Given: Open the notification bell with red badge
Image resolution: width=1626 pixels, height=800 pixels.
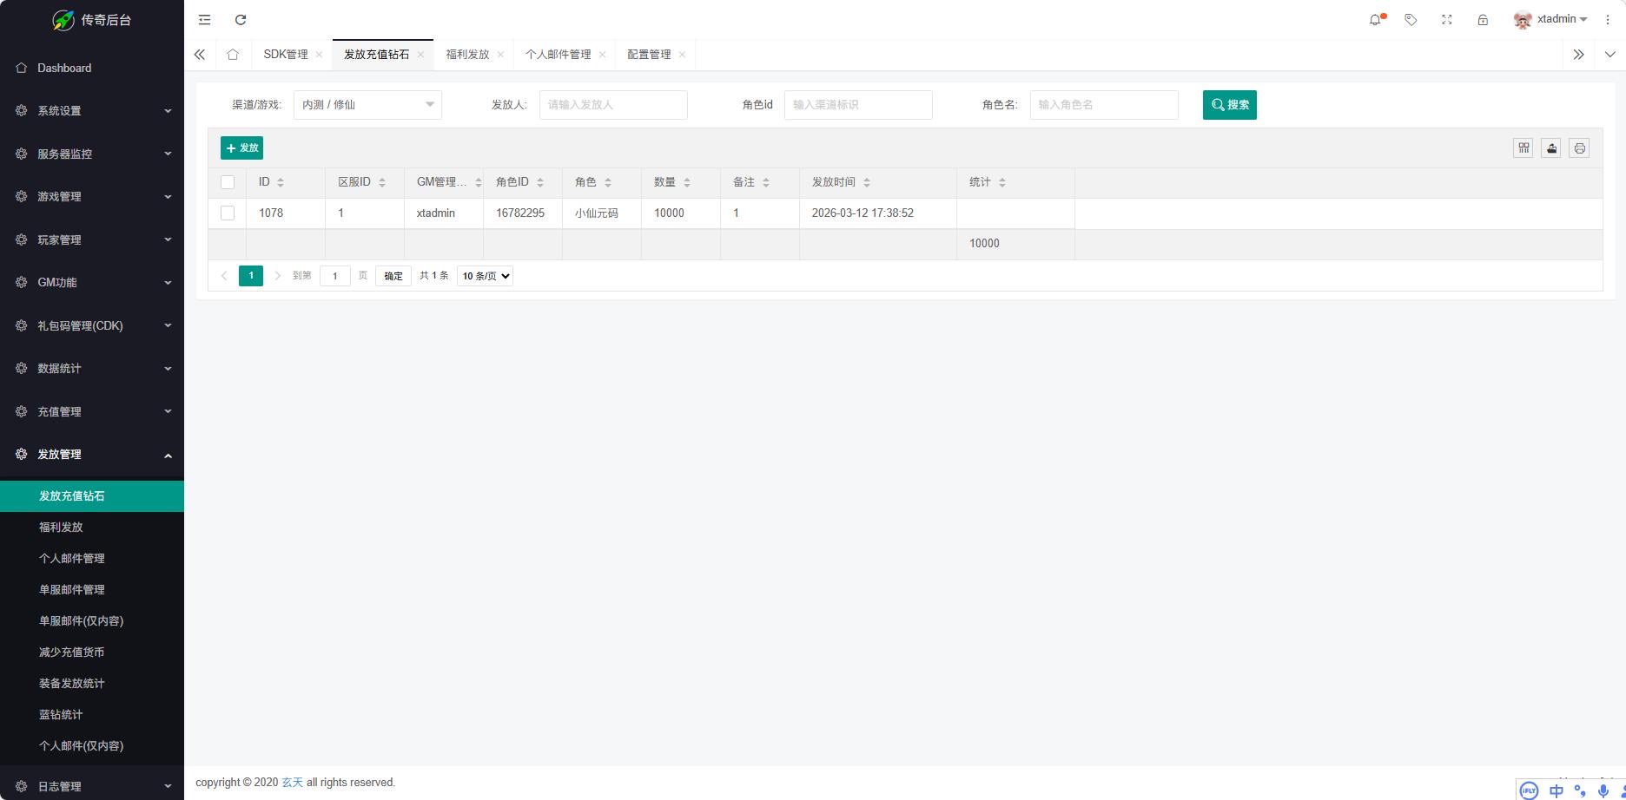Looking at the screenshot, I should [1376, 19].
